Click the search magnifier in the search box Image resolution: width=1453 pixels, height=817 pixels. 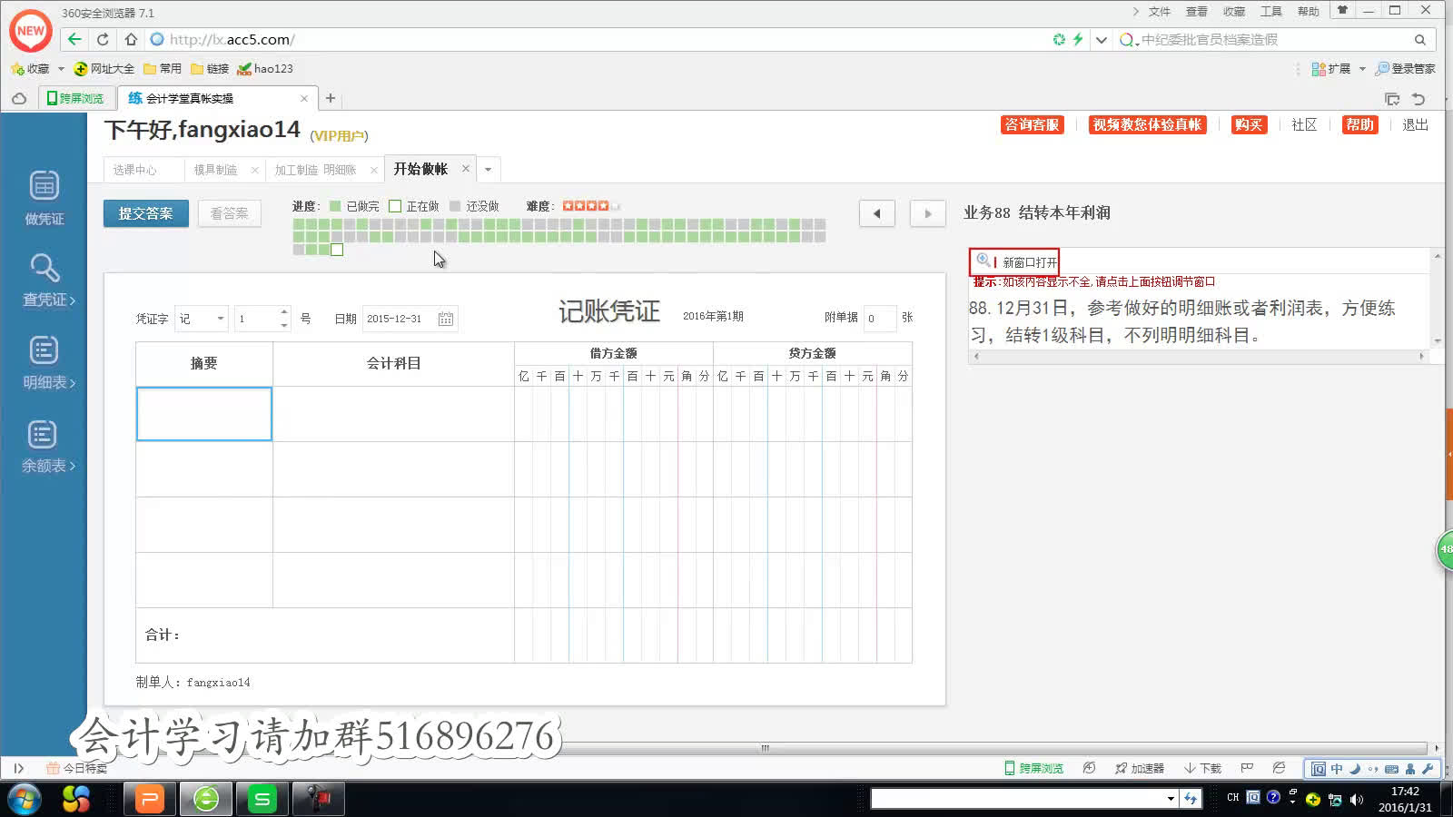[x=1419, y=40]
